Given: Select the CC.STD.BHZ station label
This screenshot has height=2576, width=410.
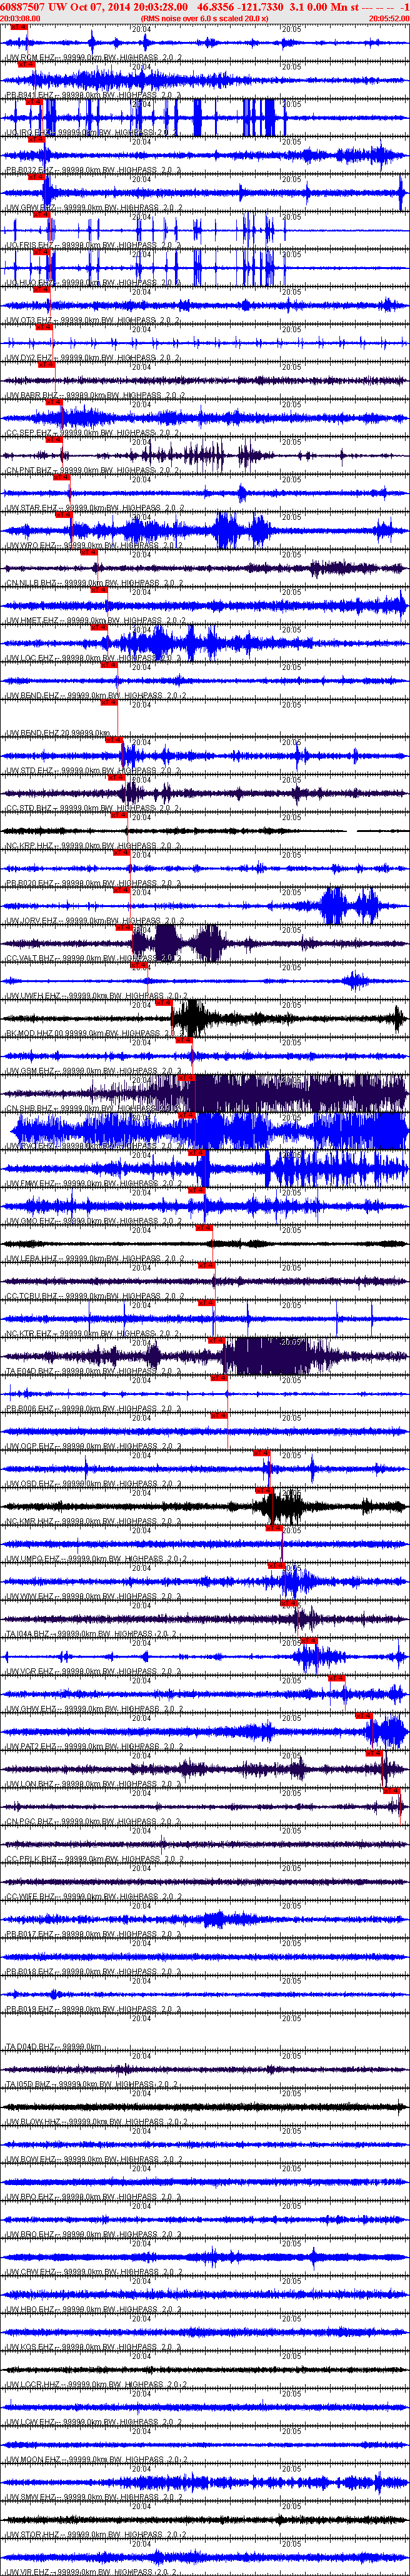Looking at the screenshot, I should pyautogui.click(x=93, y=808).
